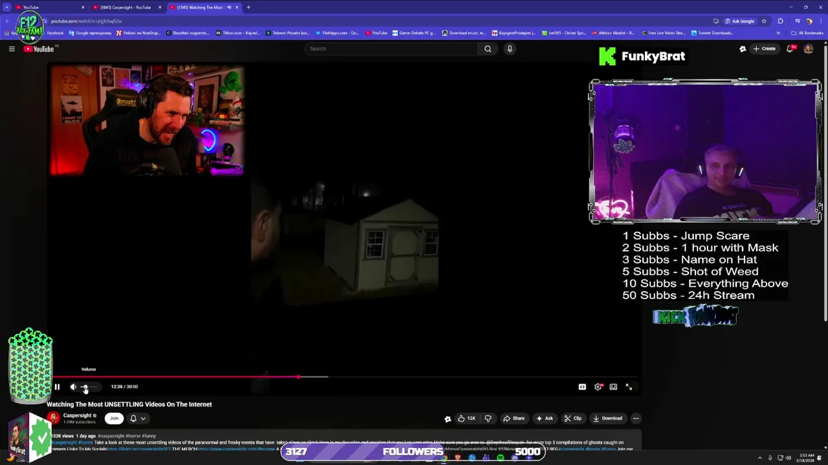Enter full screen mode
Viewport: 828px width, 465px height.
click(629, 387)
